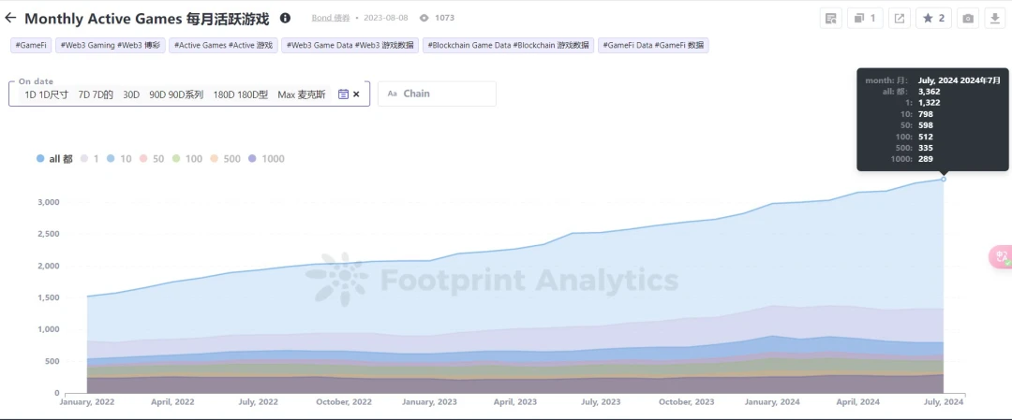Toggle the '1000' series in legend
The width and height of the screenshot is (1012, 420).
pos(265,159)
